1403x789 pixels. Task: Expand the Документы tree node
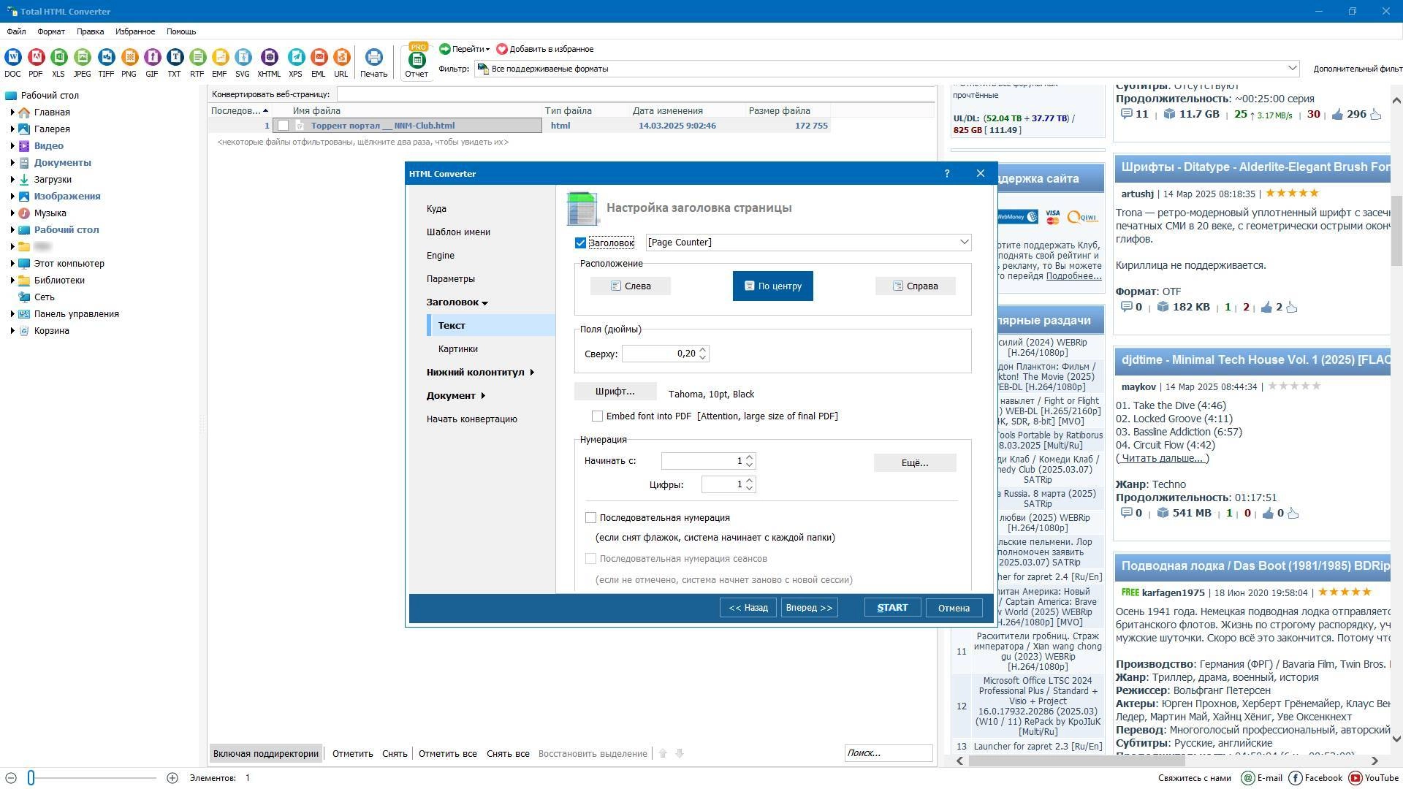[x=12, y=163]
